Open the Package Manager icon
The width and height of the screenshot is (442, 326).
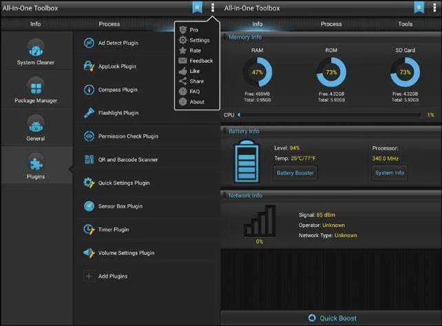(x=36, y=85)
